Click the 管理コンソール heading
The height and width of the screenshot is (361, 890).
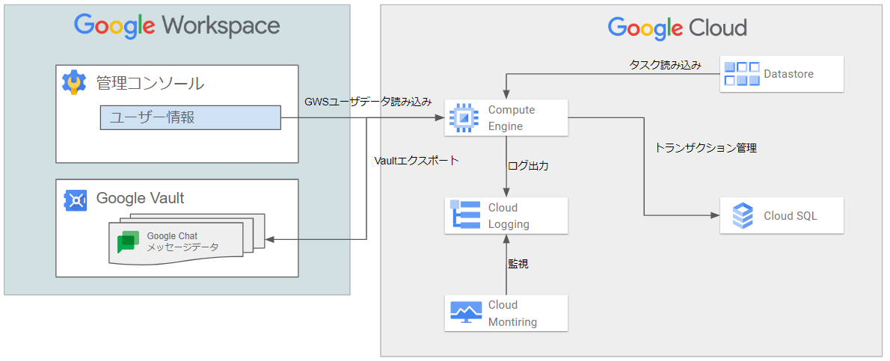click(x=150, y=83)
